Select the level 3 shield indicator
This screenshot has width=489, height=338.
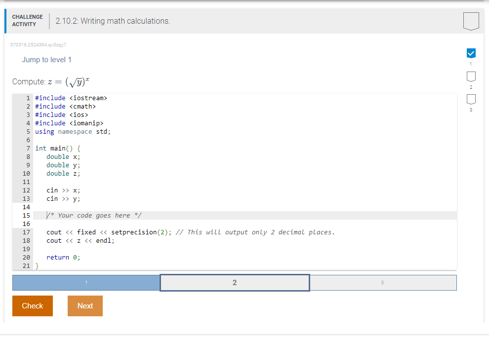(470, 99)
